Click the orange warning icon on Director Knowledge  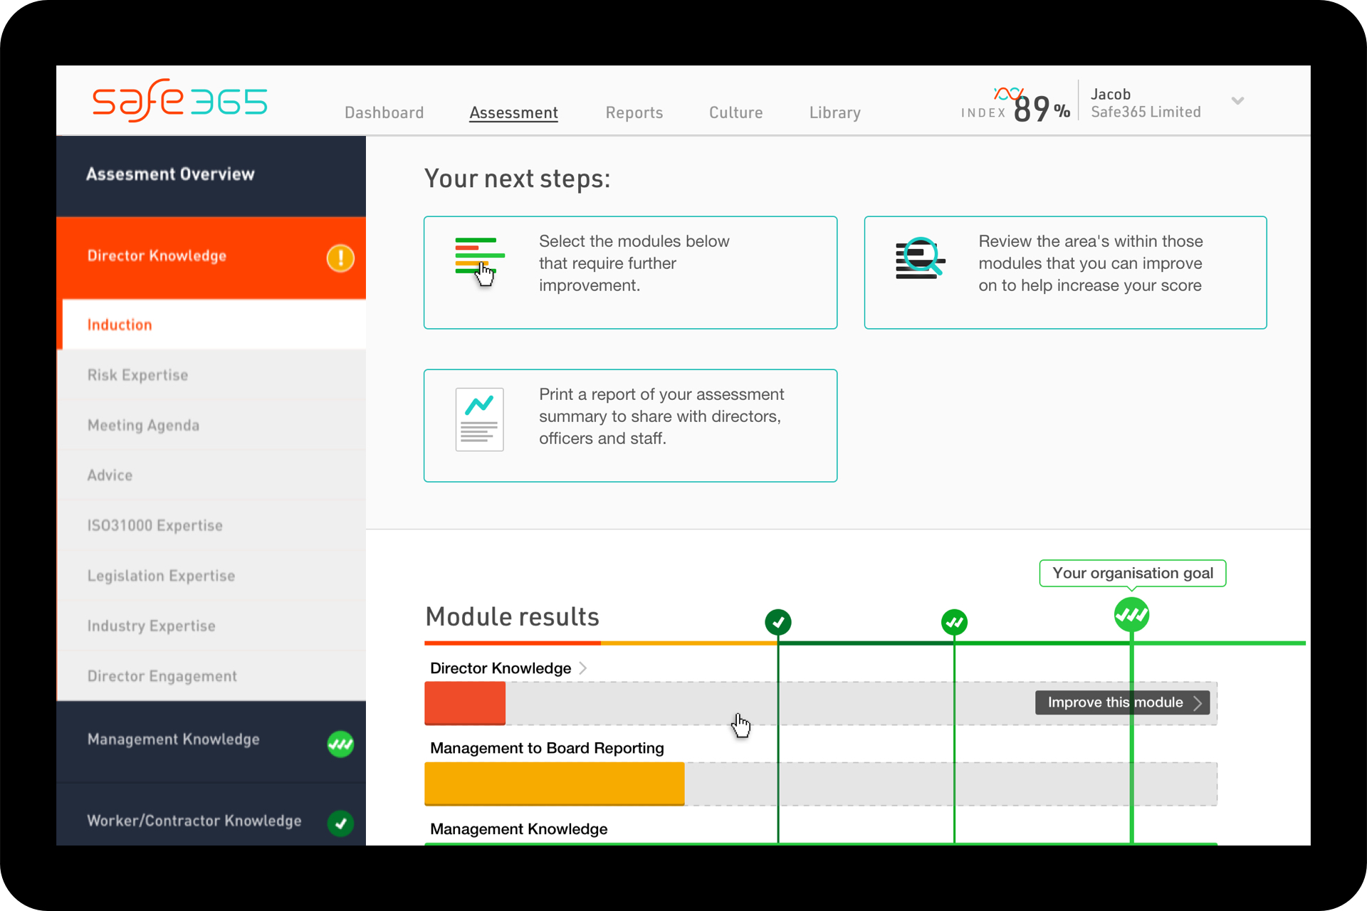[x=340, y=258]
